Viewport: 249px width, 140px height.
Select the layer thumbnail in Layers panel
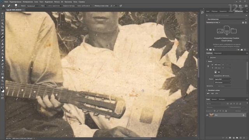[x=212, y=115]
